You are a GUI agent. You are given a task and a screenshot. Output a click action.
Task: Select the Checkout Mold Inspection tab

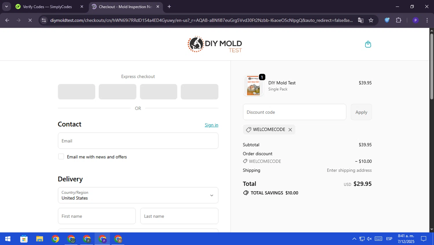[x=125, y=7]
